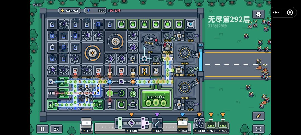Viewport: 301px width, 135px height.
Task: Open the three-dot mini program menu
Action: 276,12
